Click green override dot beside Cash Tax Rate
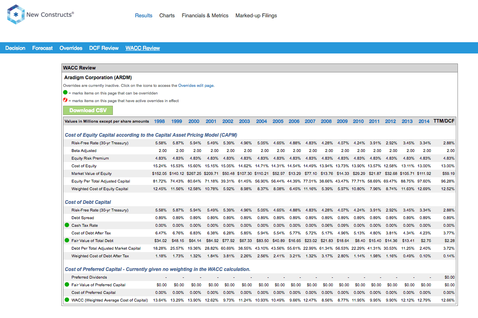The width and height of the screenshot is (478, 318). click(x=67, y=225)
